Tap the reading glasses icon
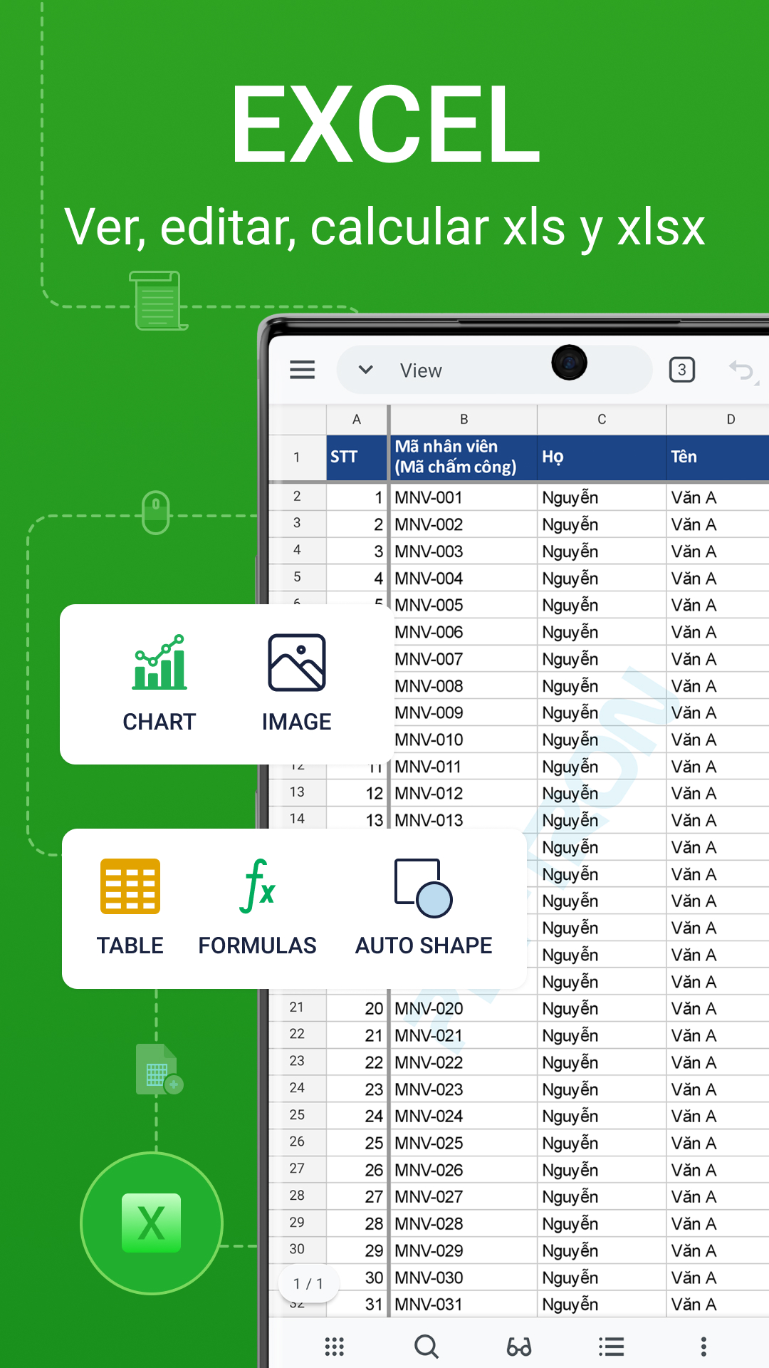Screen dimensions: 769x1368 [x=519, y=1347]
